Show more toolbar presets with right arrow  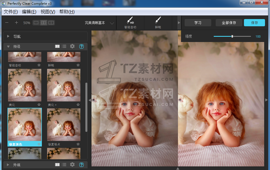point(179,23)
